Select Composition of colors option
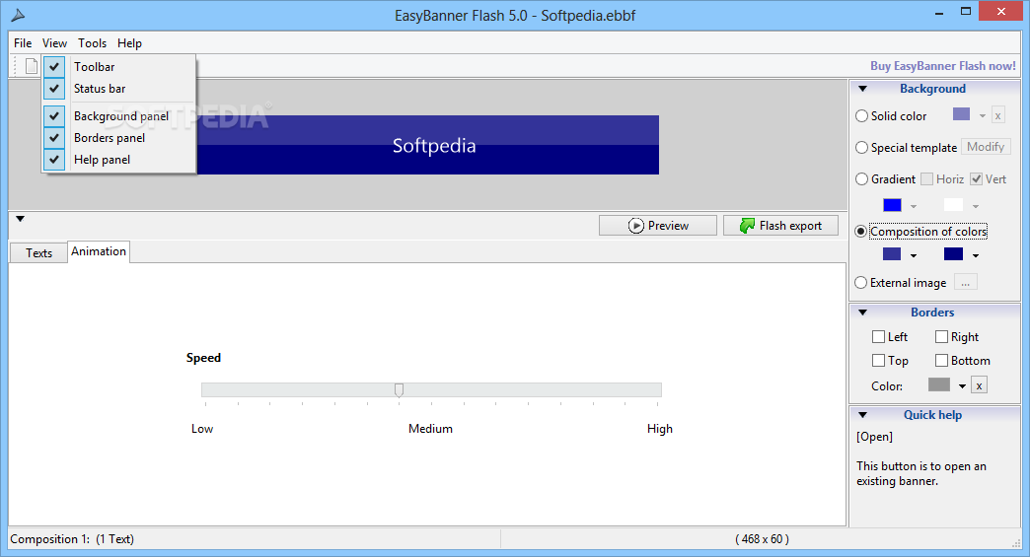This screenshot has width=1030, height=557. point(860,232)
